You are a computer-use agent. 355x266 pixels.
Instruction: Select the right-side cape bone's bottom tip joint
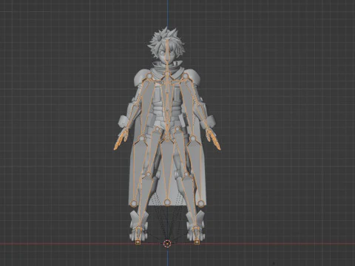(x=200, y=203)
